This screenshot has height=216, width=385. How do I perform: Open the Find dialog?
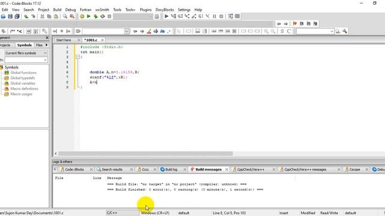pos(65,16)
